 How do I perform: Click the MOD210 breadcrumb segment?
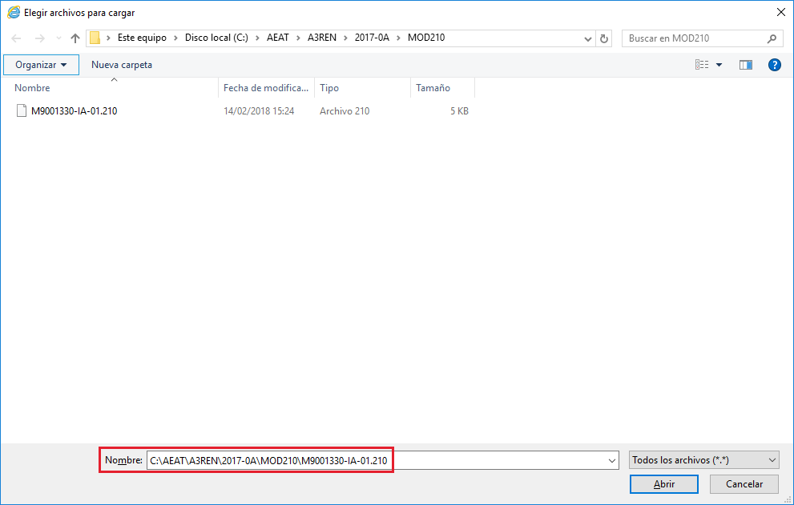426,38
